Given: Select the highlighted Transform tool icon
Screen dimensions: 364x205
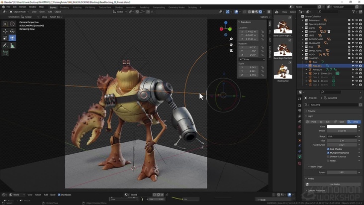Looking at the screenshot, I should pyautogui.click(x=12, y=38).
